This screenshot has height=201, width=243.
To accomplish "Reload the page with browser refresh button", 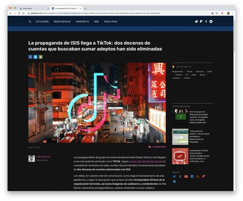I will coord(19,13).
